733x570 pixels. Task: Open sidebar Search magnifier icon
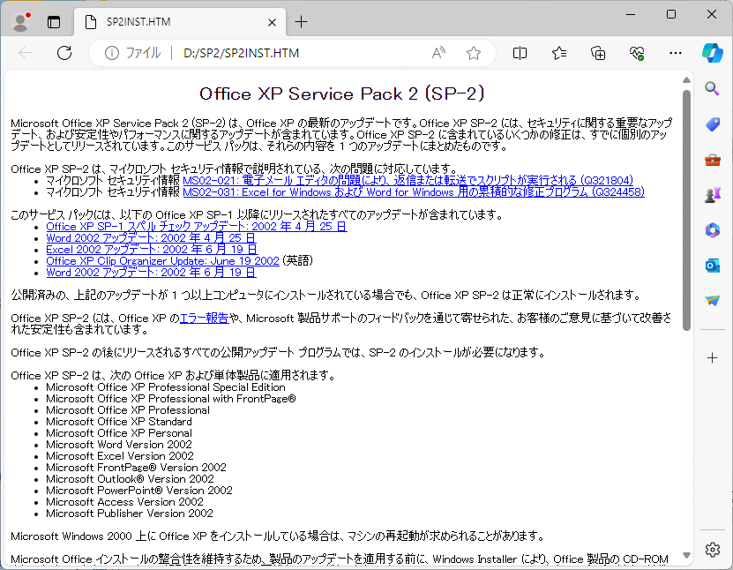click(x=712, y=88)
